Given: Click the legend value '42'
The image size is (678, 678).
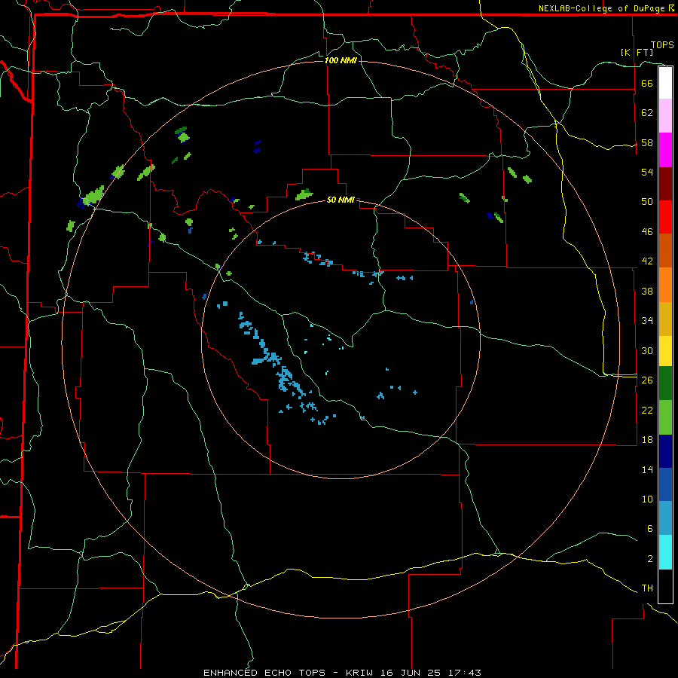Looking at the screenshot, I should (647, 261).
